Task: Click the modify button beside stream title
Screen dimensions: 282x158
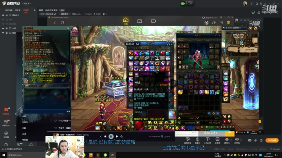Action: pyautogui.click(x=62, y=10)
